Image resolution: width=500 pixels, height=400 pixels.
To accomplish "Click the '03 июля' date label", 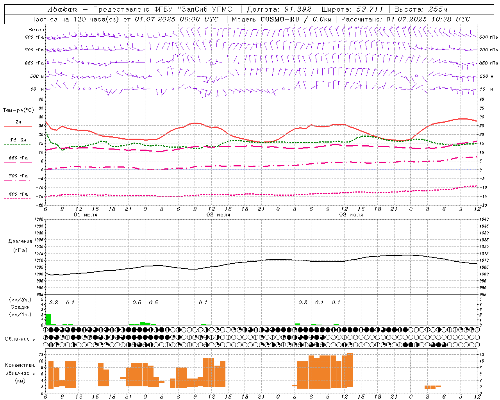I will tap(351, 215).
